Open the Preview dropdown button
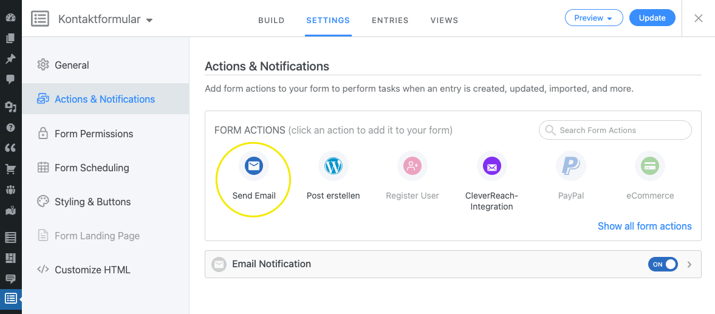This screenshot has height=314, width=715. [594, 18]
